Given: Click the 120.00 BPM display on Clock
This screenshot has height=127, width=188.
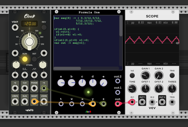Looking at the screenshot, I should point(29,24).
